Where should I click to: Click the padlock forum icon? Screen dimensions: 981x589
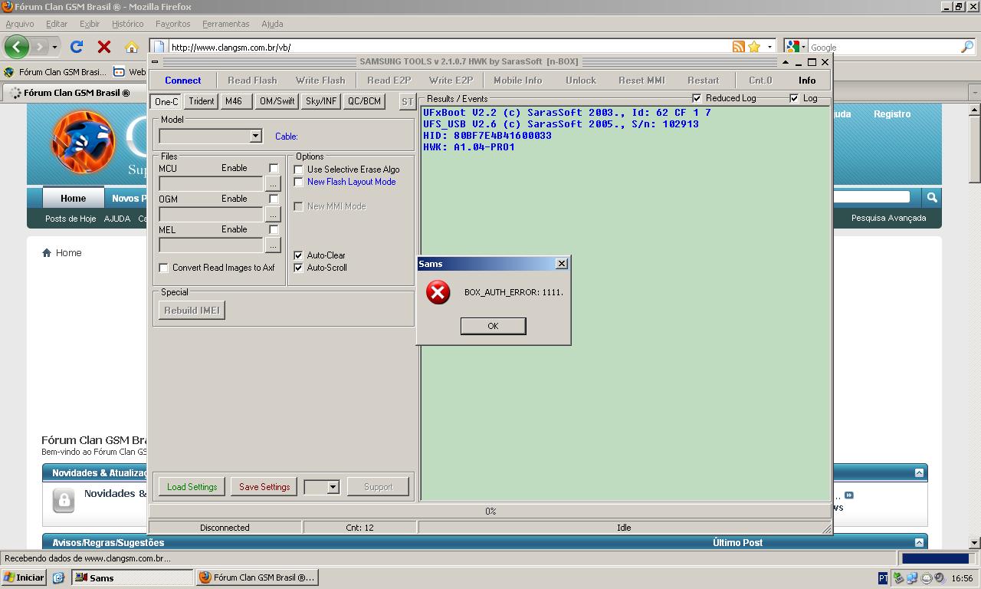tap(64, 500)
